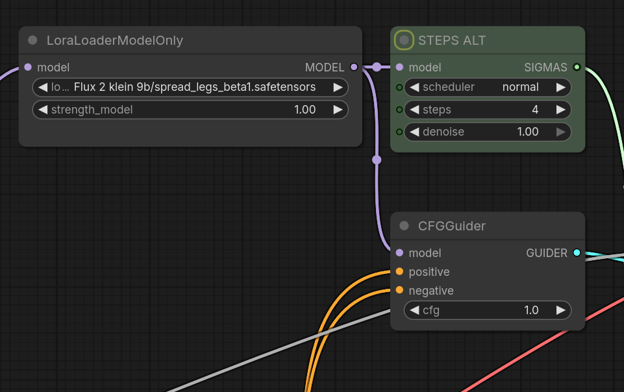The width and height of the screenshot is (624, 392).
Task: Click the cfg value 1.0
Action: (531, 310)
